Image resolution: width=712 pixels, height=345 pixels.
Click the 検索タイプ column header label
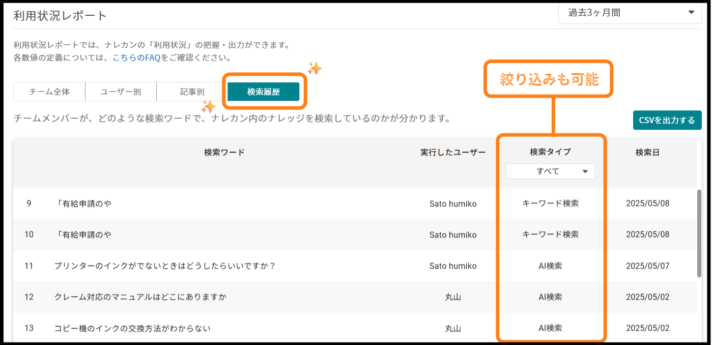pyautogui.click(x=550, y=152)
